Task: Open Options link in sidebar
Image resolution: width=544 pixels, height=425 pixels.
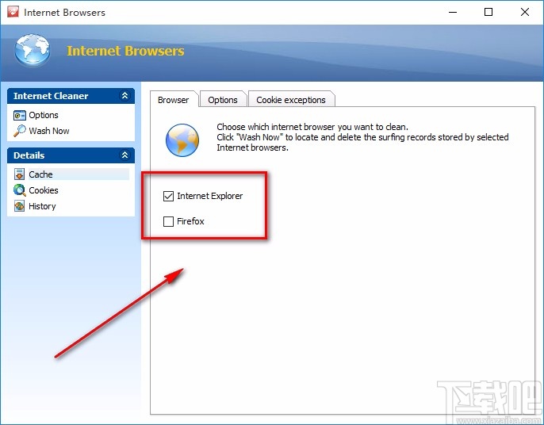Action: 44,115
